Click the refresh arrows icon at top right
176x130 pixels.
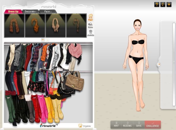(x=163, y=4)
